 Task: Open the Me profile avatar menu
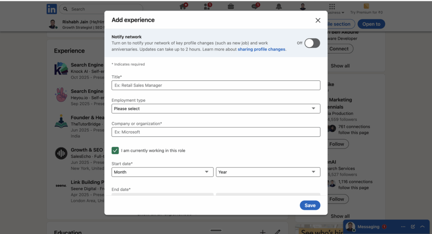303,6
